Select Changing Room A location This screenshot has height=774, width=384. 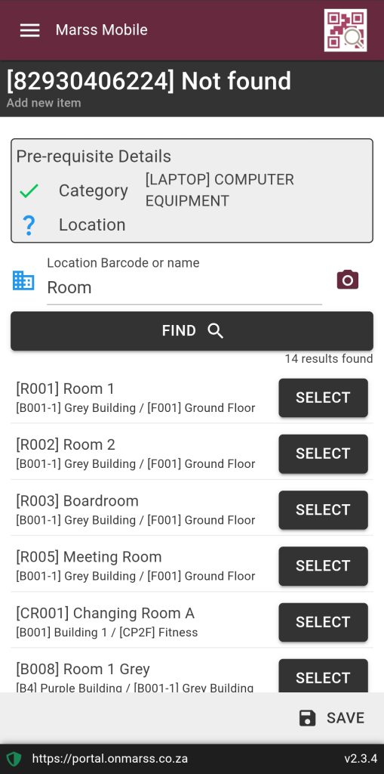[x=323, y=622]
